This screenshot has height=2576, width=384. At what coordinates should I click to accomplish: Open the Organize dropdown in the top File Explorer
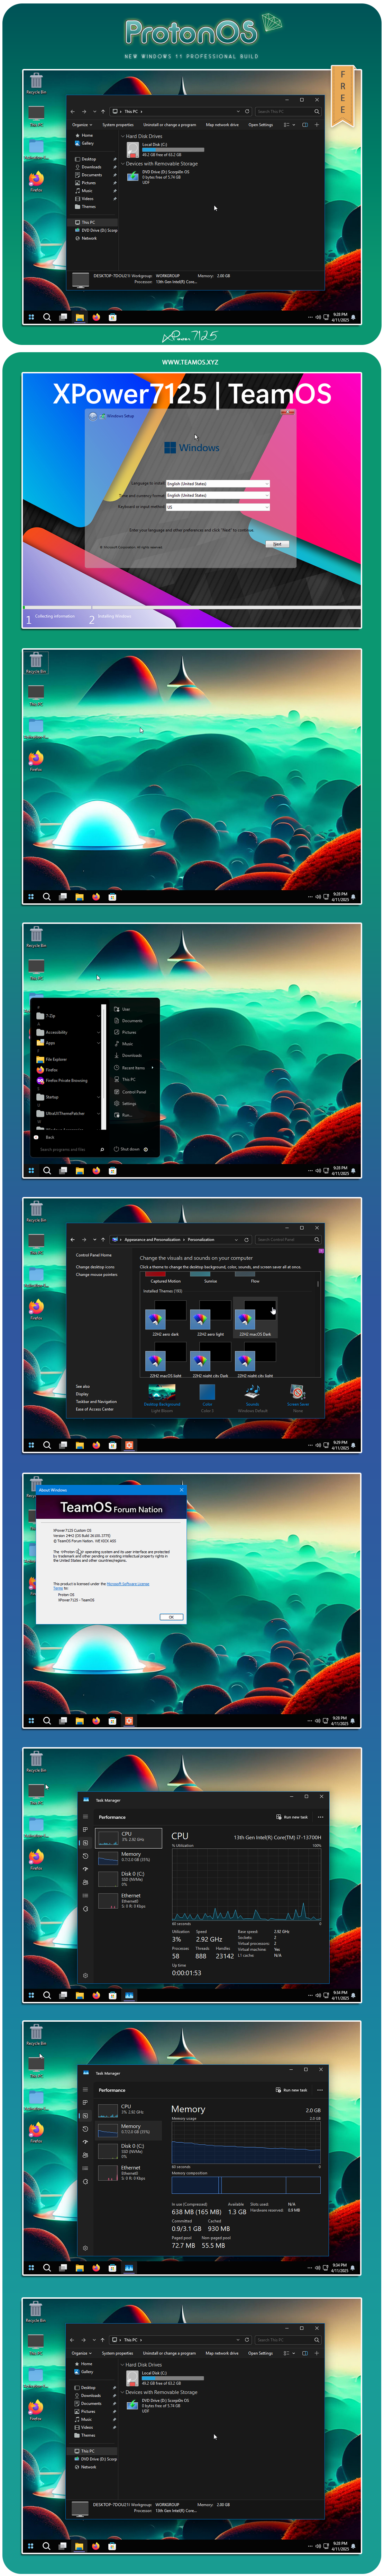click(82, 125)
